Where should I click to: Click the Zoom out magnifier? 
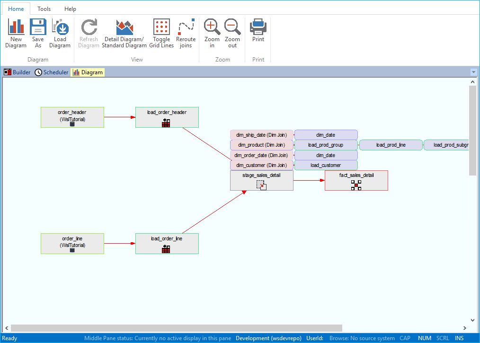coord(232,26)
